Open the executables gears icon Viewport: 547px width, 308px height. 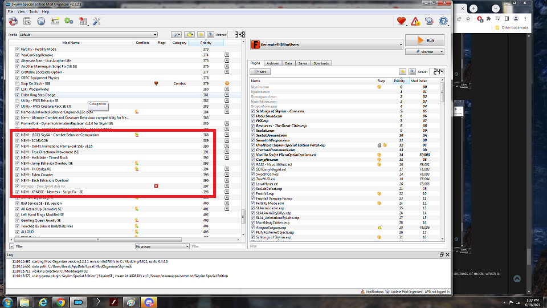pos(69,21)
